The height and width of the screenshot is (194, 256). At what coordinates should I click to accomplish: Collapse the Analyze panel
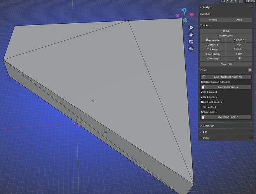click(x=201, y=7)
